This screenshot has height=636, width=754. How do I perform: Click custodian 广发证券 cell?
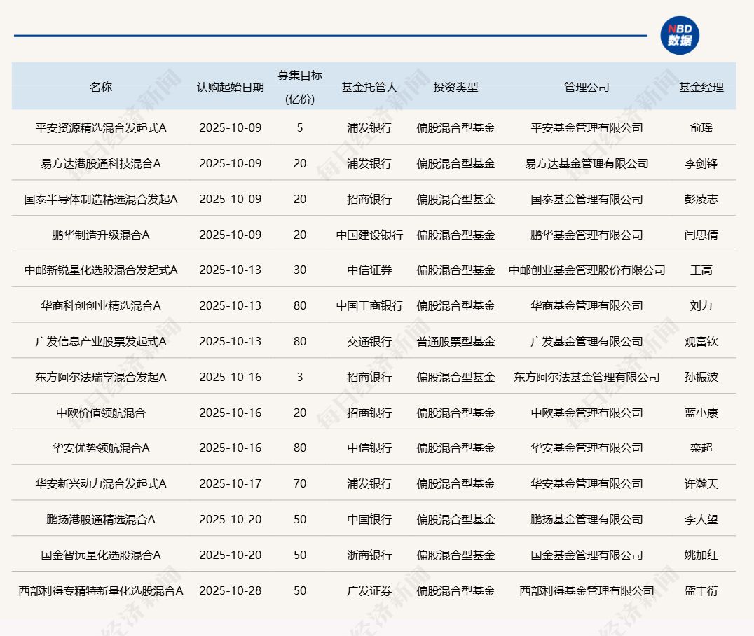[x=369, y=591]
